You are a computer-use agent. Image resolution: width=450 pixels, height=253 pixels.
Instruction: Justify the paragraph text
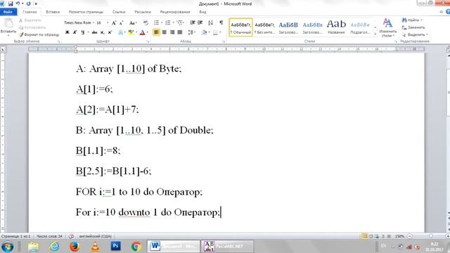pos(180,32)
